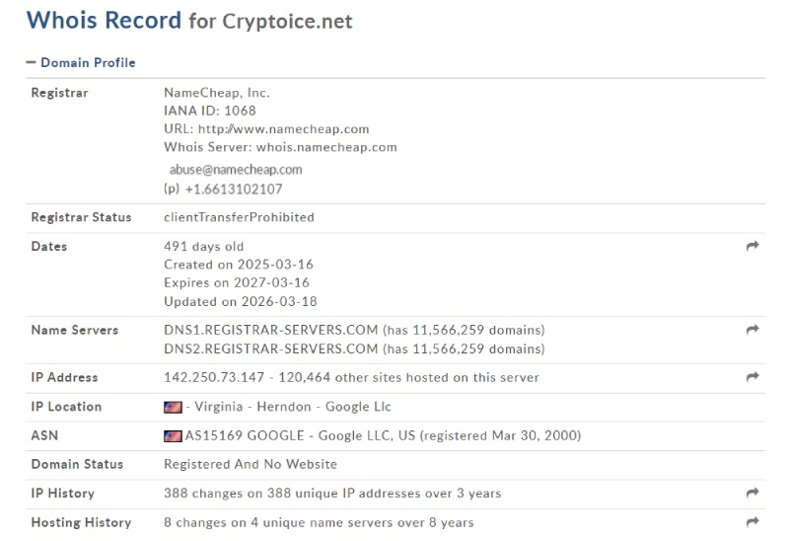Open the http://www.namecheap.com URL
The image size is (789, 541).
coord(283,129)
